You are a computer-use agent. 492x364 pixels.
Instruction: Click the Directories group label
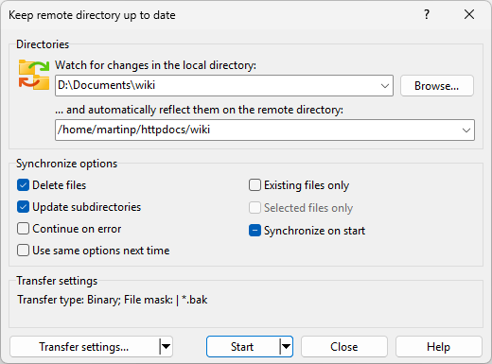click(43, 44)
